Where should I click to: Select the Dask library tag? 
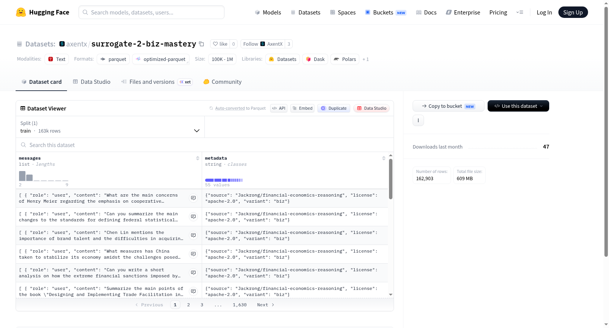[x=315, y=59]
